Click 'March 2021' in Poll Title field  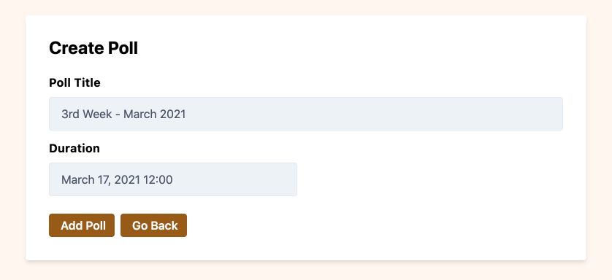[x=155, y=114]
